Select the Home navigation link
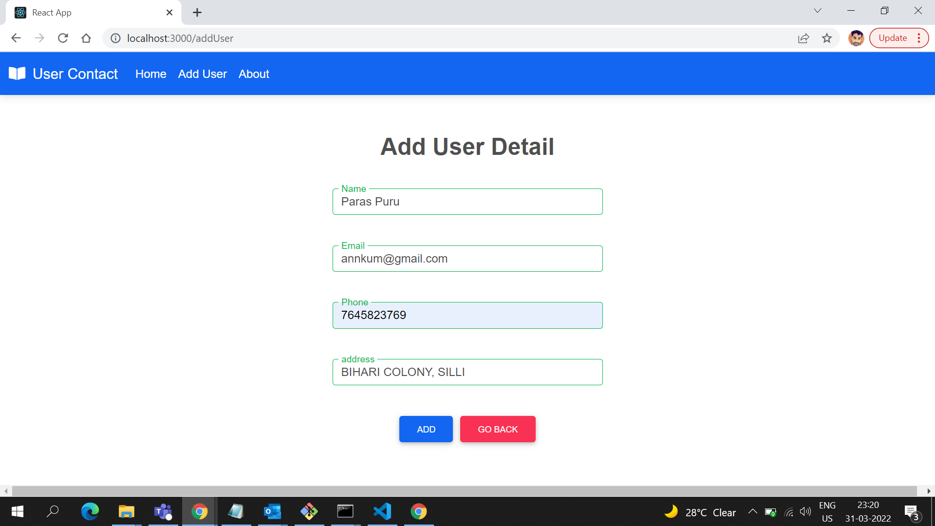The height and width of the screenshot is (526, 935). [150, 74]
